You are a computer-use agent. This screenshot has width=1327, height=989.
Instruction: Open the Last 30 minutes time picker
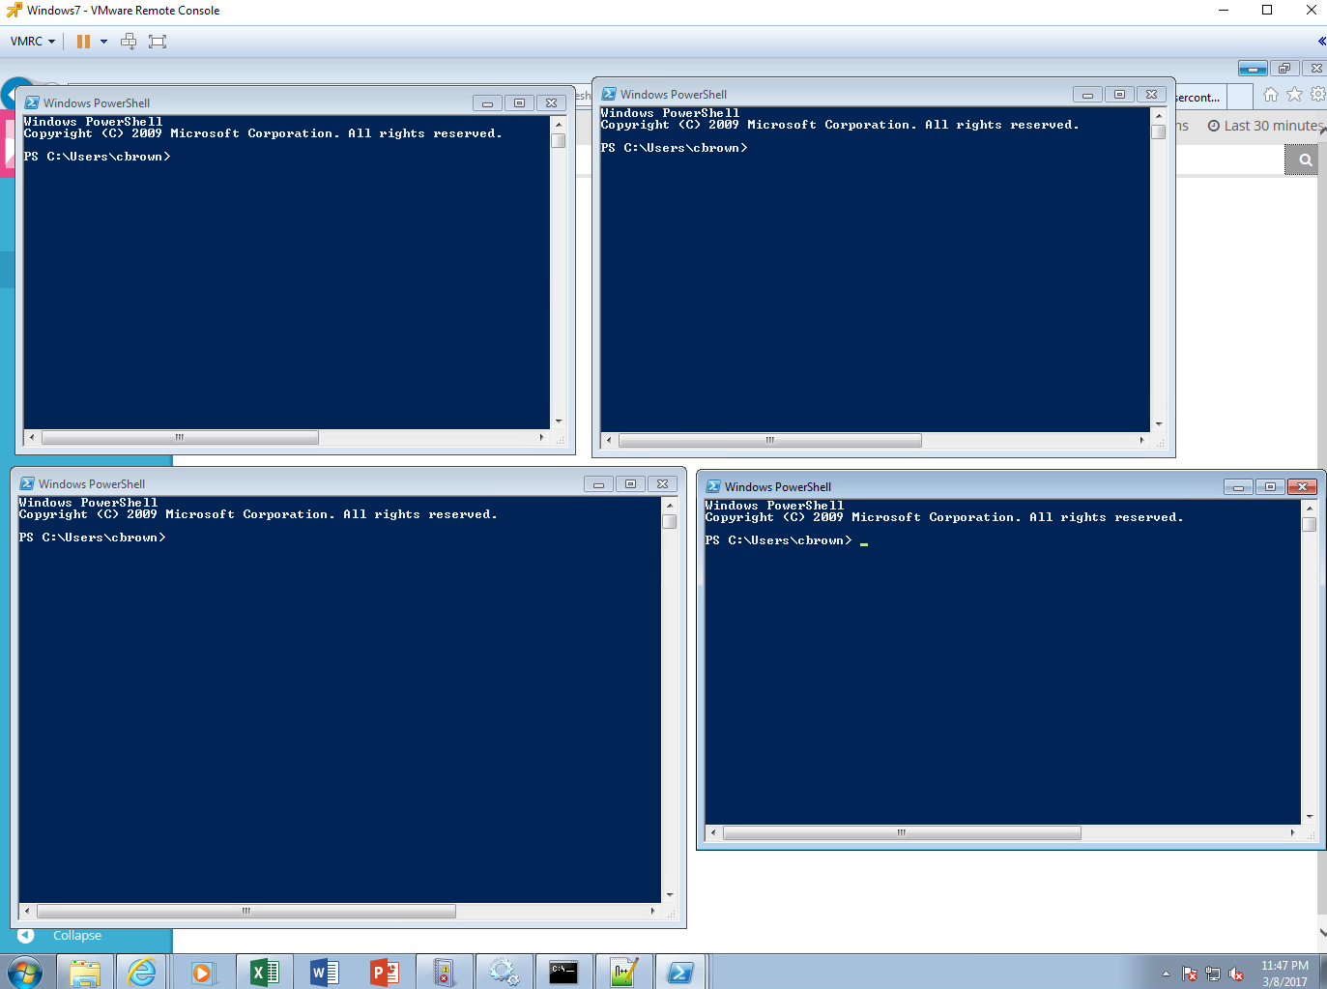(1266, 126)
